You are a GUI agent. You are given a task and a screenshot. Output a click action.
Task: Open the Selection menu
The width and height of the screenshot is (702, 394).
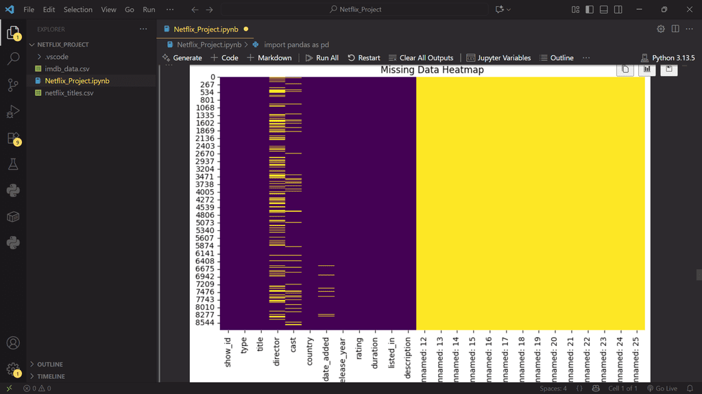(77, 10)
